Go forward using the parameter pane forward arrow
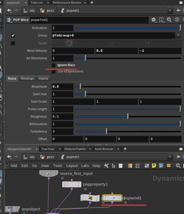 [16, 10]
